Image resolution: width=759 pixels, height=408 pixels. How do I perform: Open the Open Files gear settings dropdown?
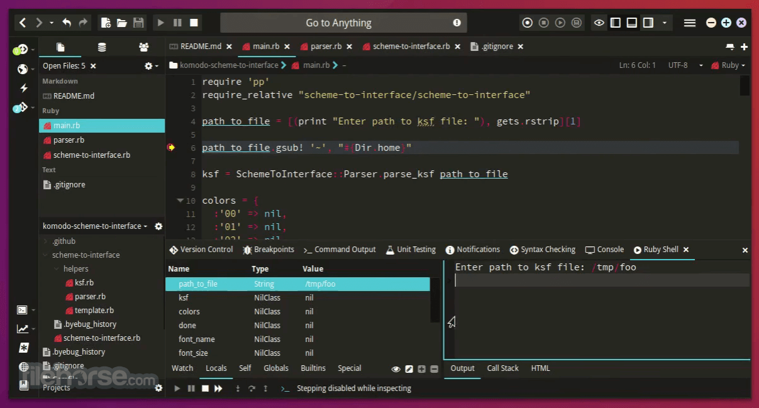click(151, 65)
